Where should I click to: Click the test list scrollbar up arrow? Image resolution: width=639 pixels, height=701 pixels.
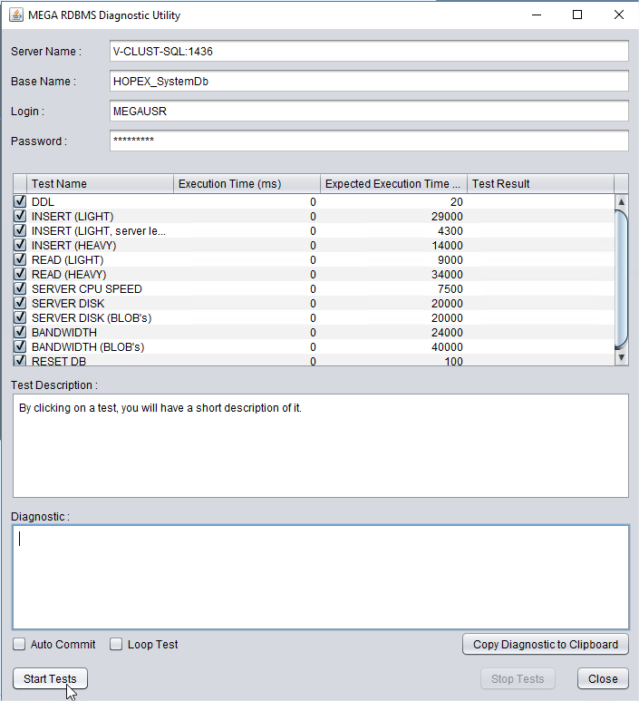[621, 202]
